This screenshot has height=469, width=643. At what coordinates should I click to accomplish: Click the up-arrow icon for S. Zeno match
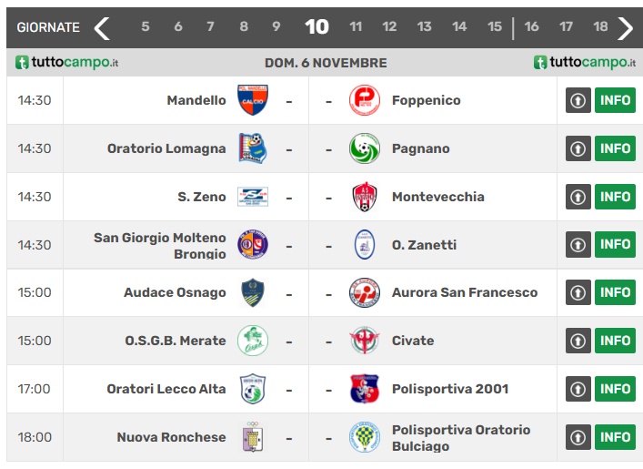pyautogui.click(x=578, y=197)
